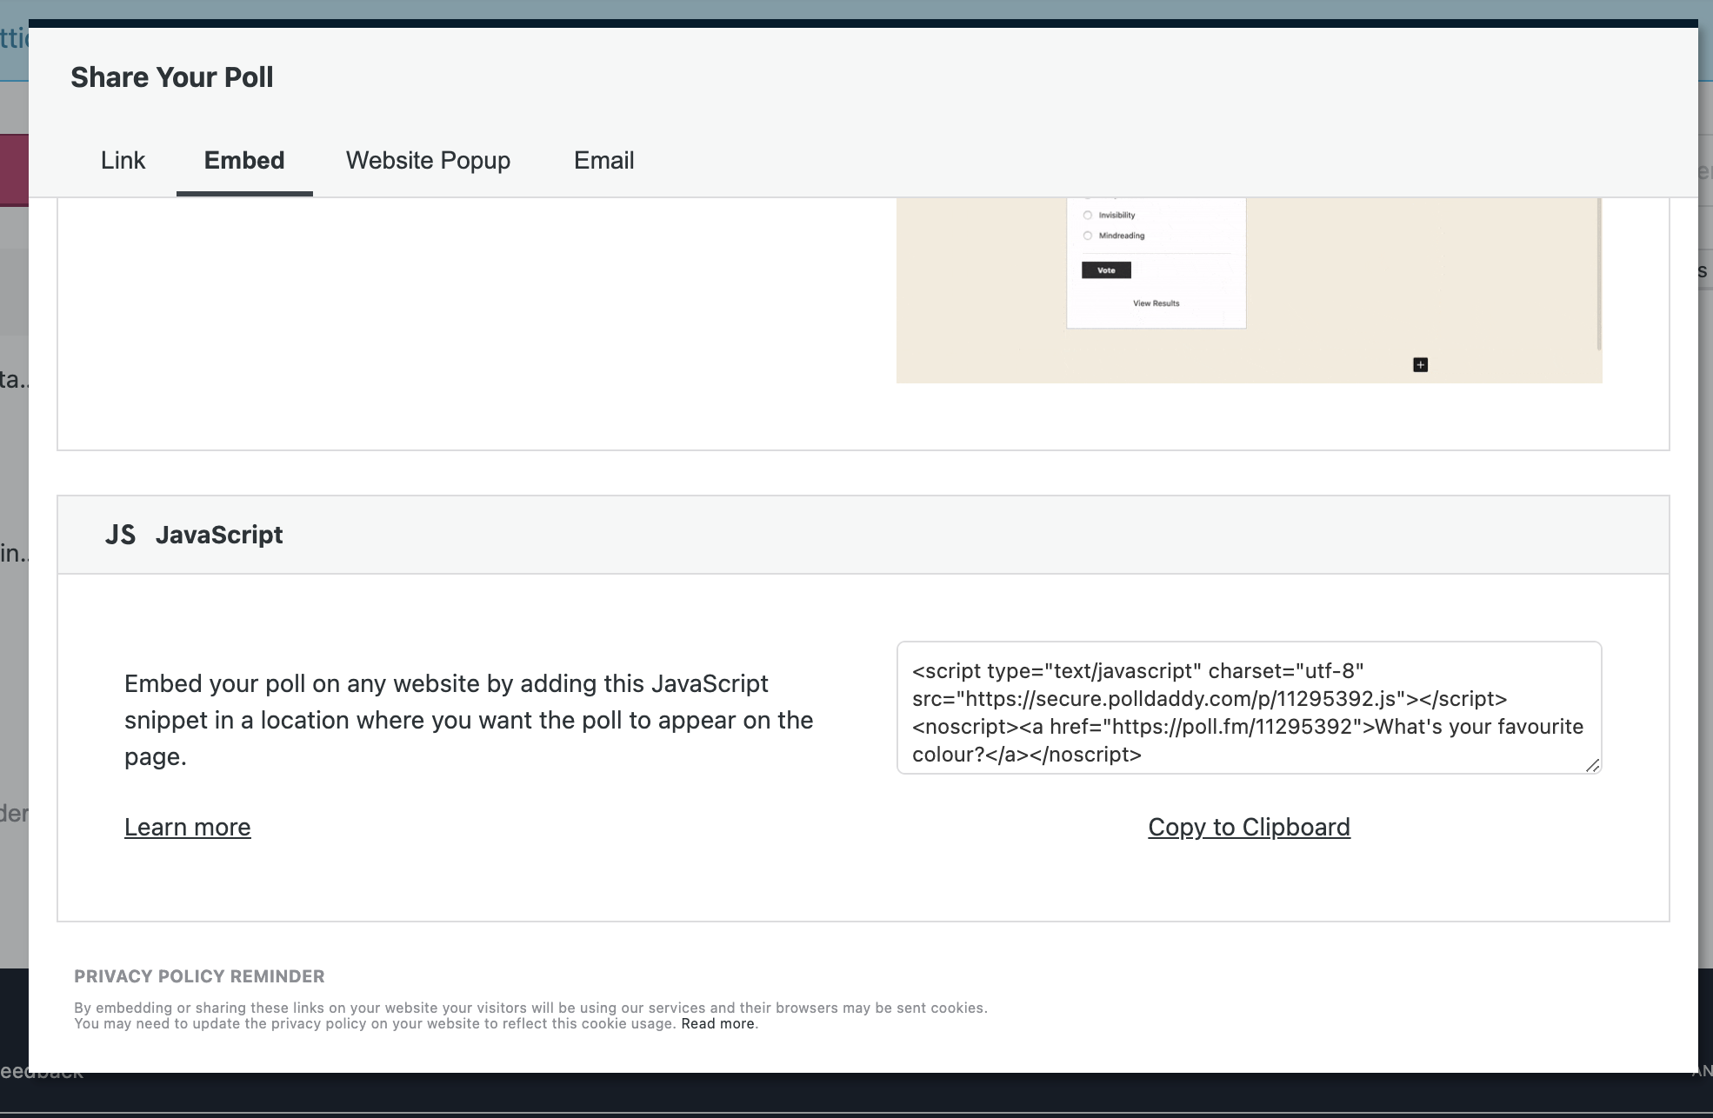Click the View Results link
Screen dimensions: 1713x1118
coord(1155,303)
